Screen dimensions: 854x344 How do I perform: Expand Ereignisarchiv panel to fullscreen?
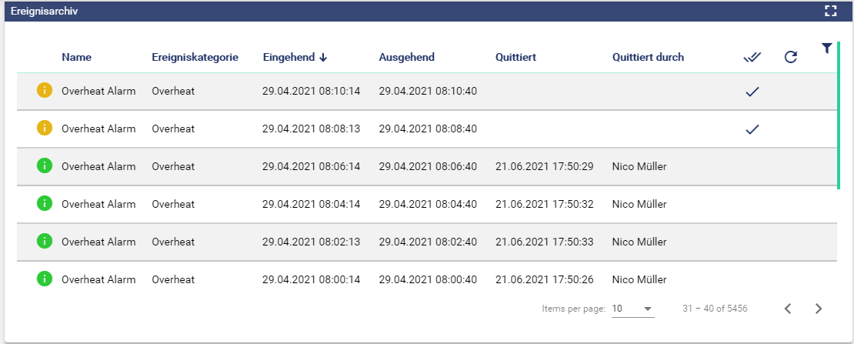point(830,11)
